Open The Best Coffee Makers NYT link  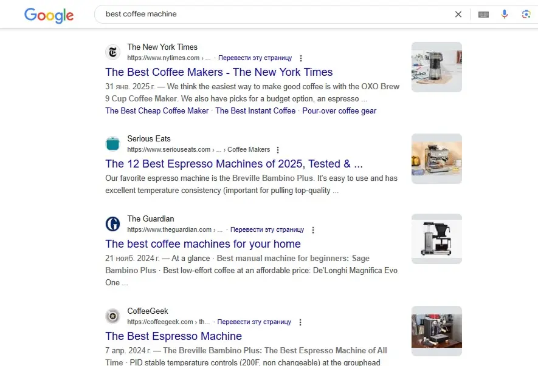click(219, 72)
